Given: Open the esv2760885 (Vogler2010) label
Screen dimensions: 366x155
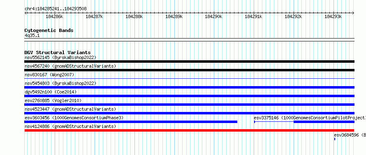Looking at the screenshot, I should (53, 100).
